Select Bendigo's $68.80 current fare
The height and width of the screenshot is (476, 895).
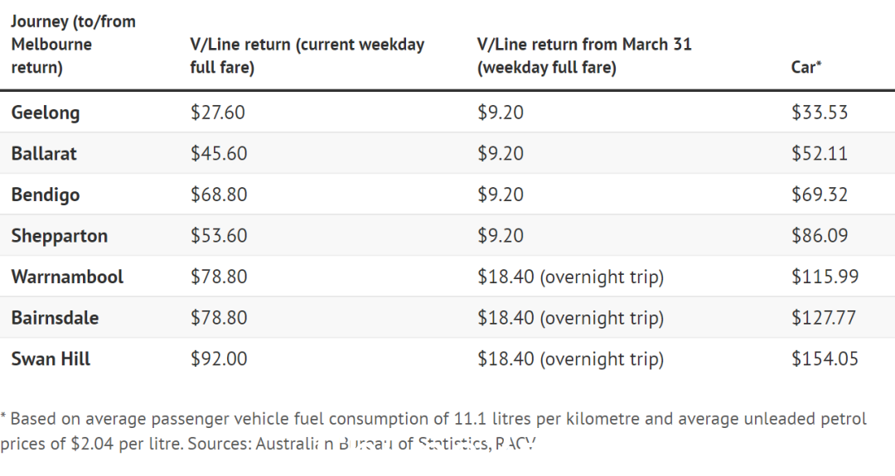click(219, 195)
